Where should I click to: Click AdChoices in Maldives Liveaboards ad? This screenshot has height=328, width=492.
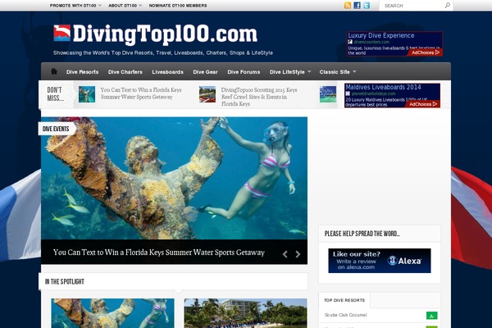(423, 104)
